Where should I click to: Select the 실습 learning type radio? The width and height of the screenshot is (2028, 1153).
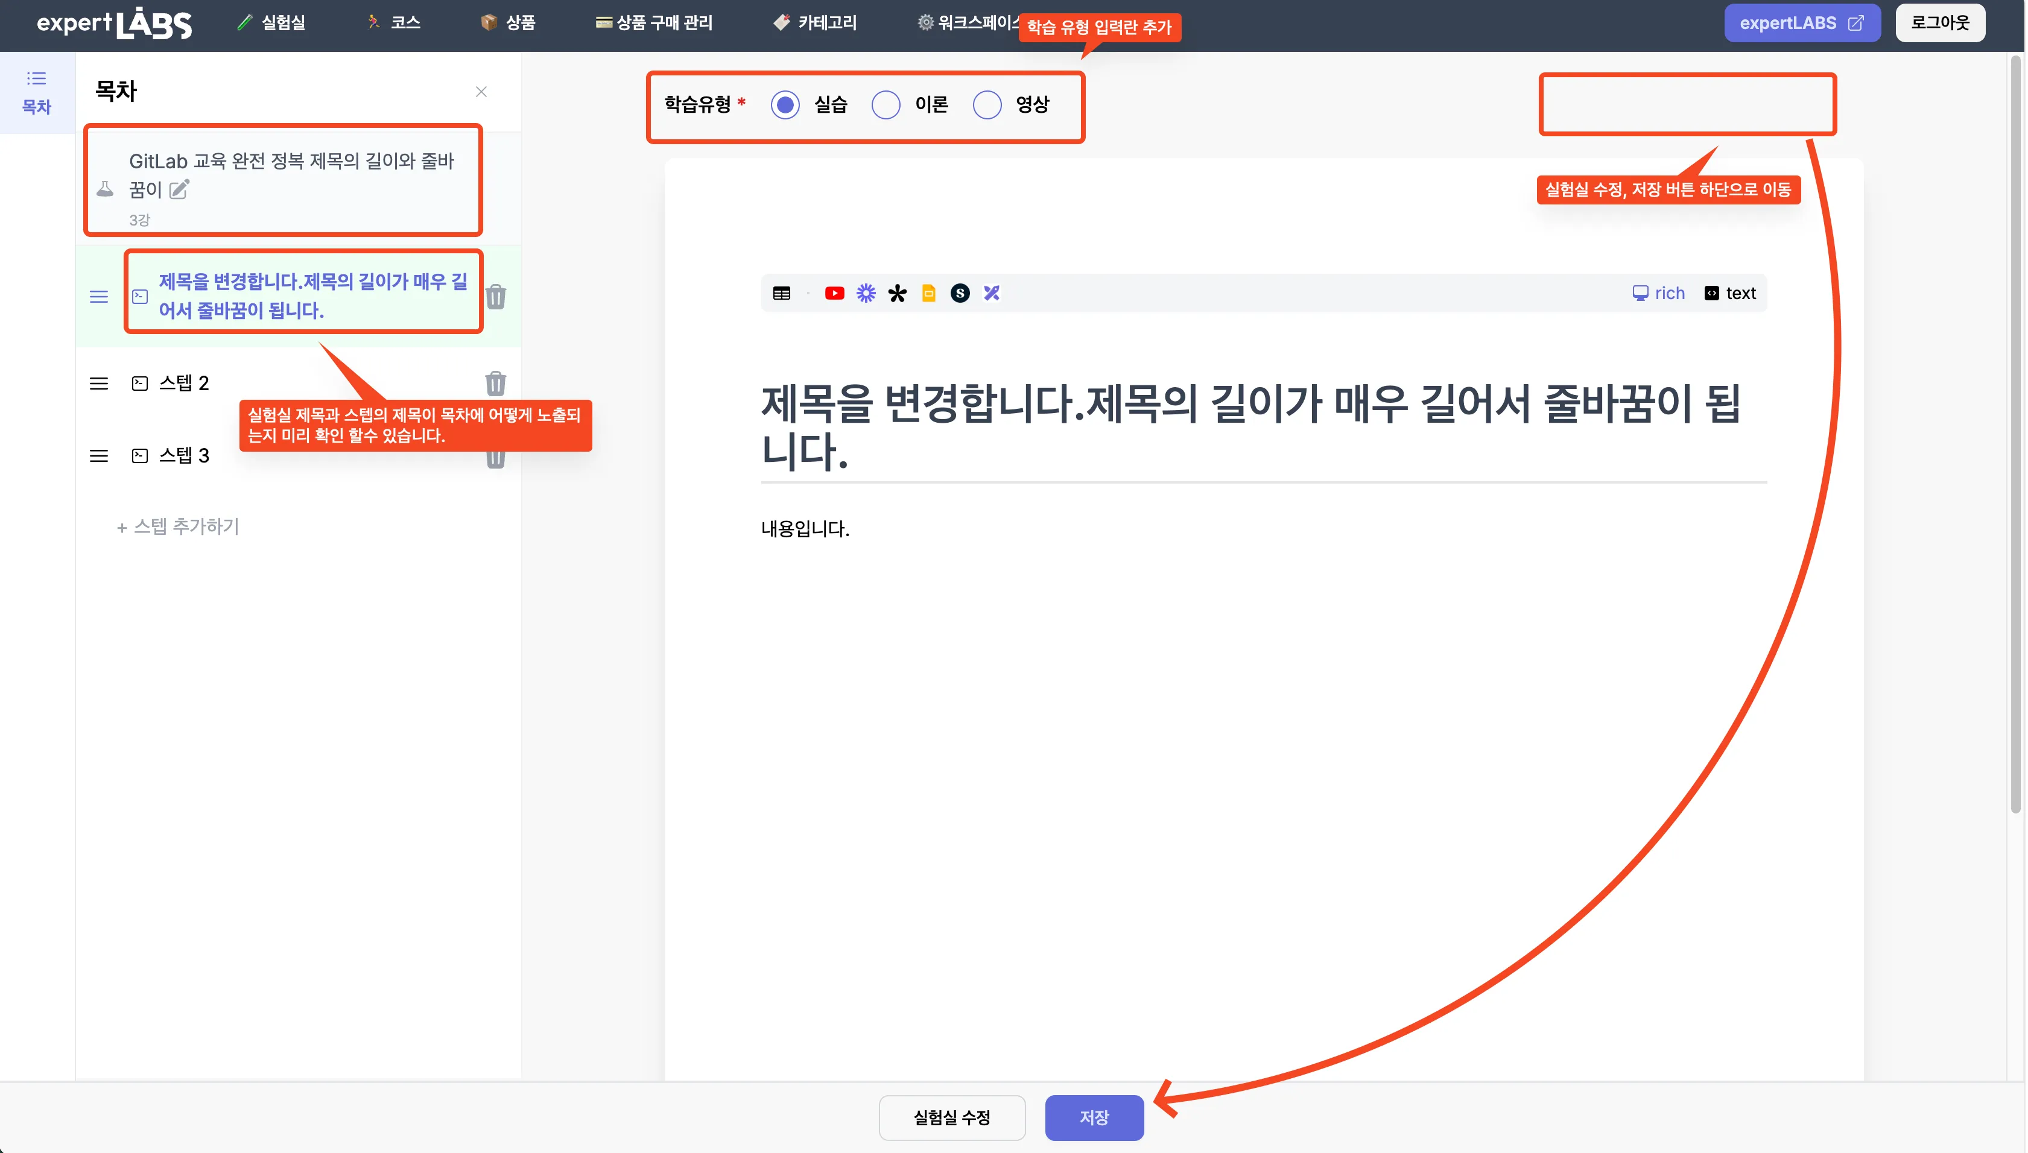[x=785, y=104]
